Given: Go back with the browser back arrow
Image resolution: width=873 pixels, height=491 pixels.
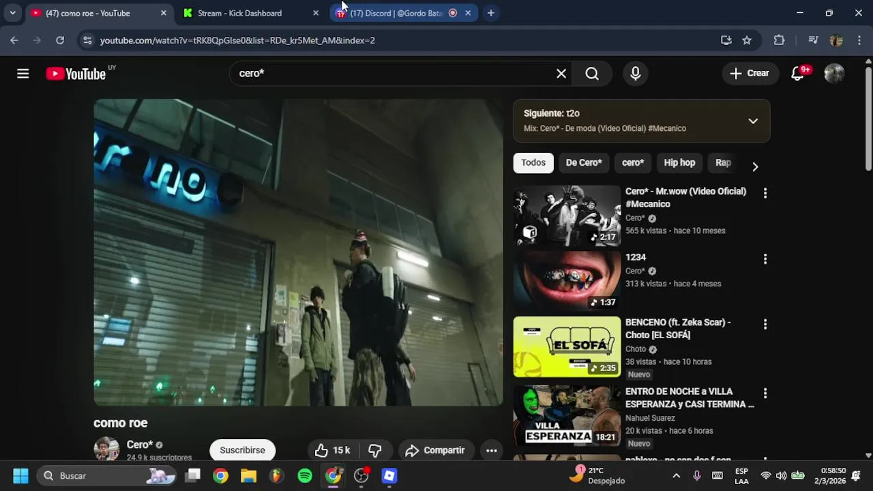Looking at the screenshot, I should point(14,40).
